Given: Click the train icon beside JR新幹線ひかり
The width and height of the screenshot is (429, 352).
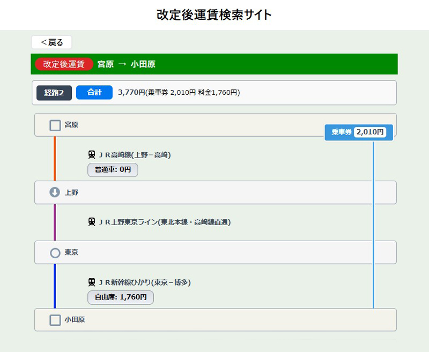Looking at the screenshot, I should click(92, 282).
